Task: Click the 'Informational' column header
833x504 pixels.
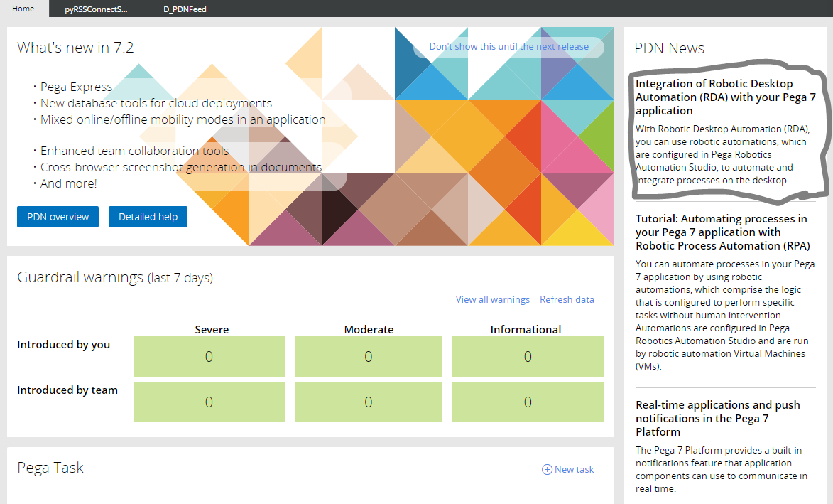Action: [x=526, y=330]
